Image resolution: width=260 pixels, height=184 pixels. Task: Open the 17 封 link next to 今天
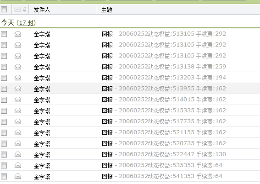coord(26,23)
